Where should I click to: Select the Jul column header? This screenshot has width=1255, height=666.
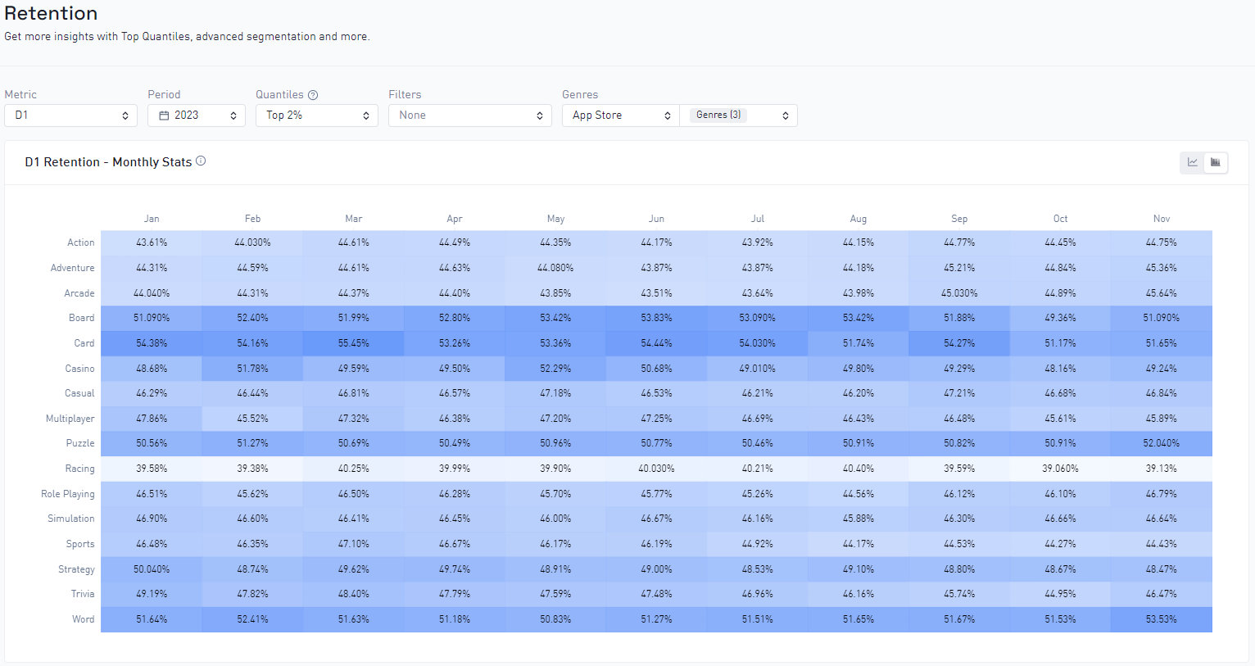pos(758,219)
